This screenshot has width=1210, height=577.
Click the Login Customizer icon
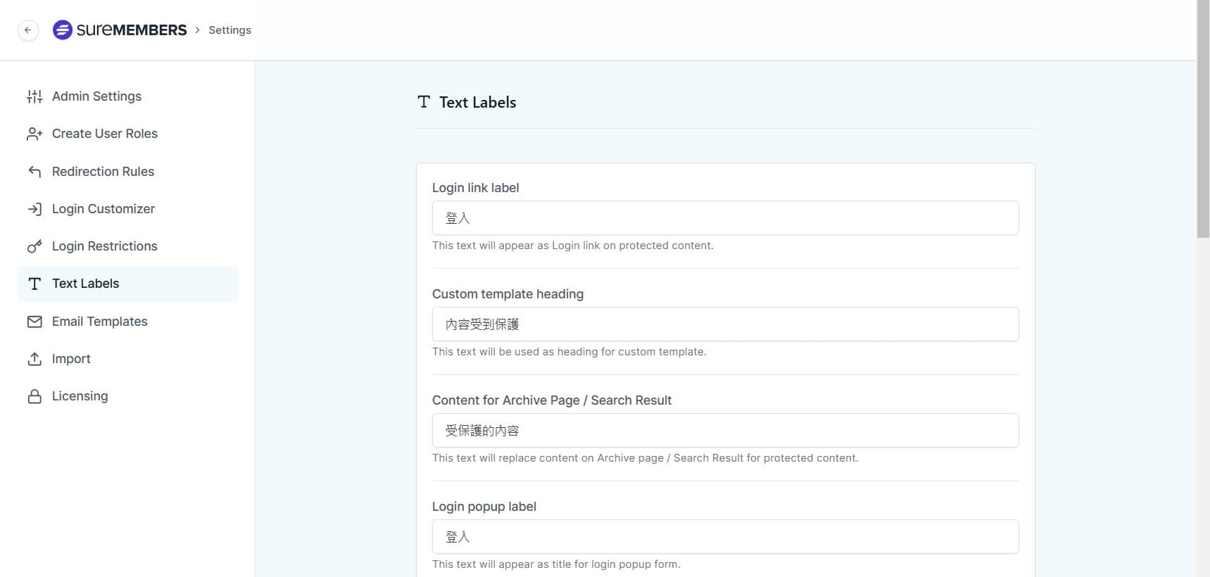pos(34,209)
